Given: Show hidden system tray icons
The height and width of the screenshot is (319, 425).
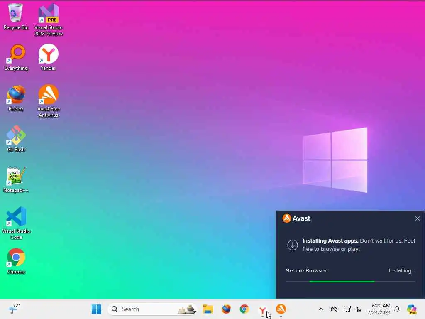Looking at the screenshot, I should (x=321, y=309).
